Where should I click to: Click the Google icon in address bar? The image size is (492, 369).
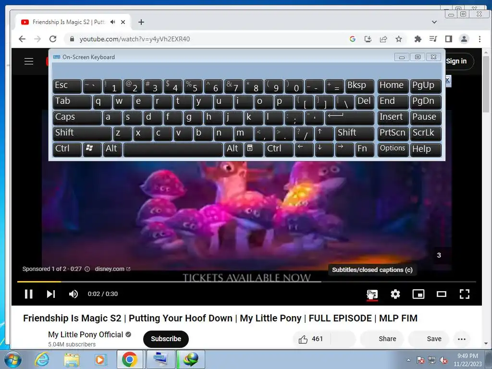pos(352,39)
